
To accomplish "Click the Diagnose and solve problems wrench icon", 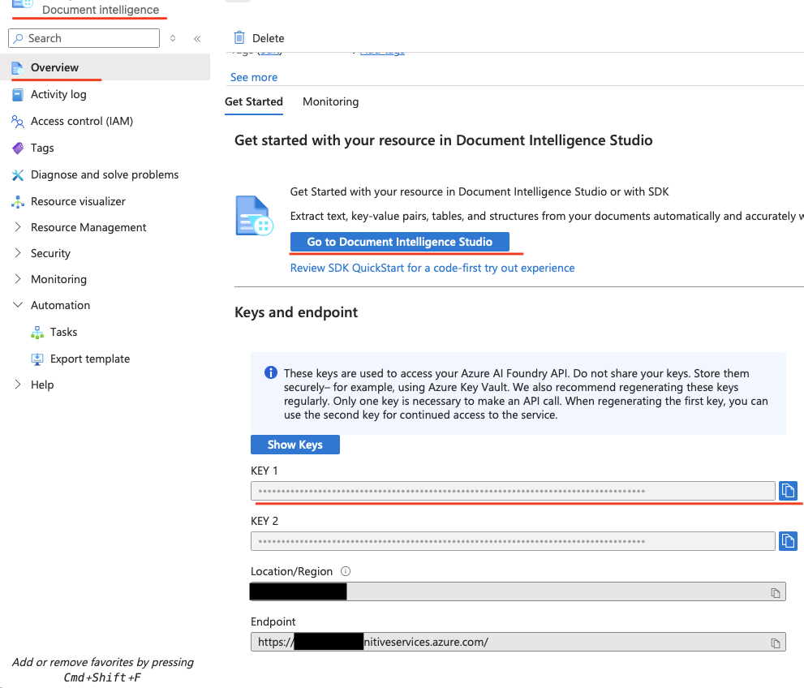I will click(x=17, y=174).
